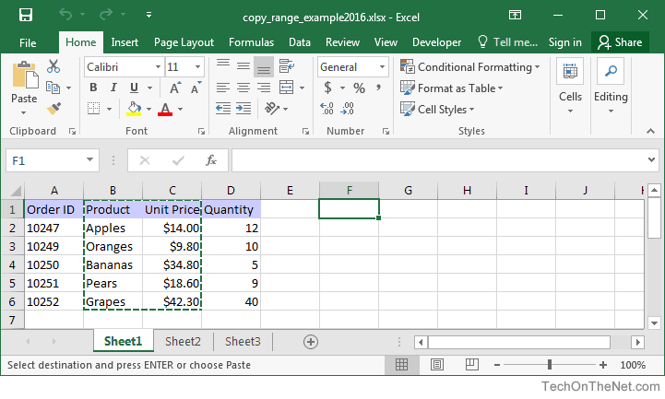Open the File tab
The height and width of the screenshot is (399, 665).
[x=28, y=42]
